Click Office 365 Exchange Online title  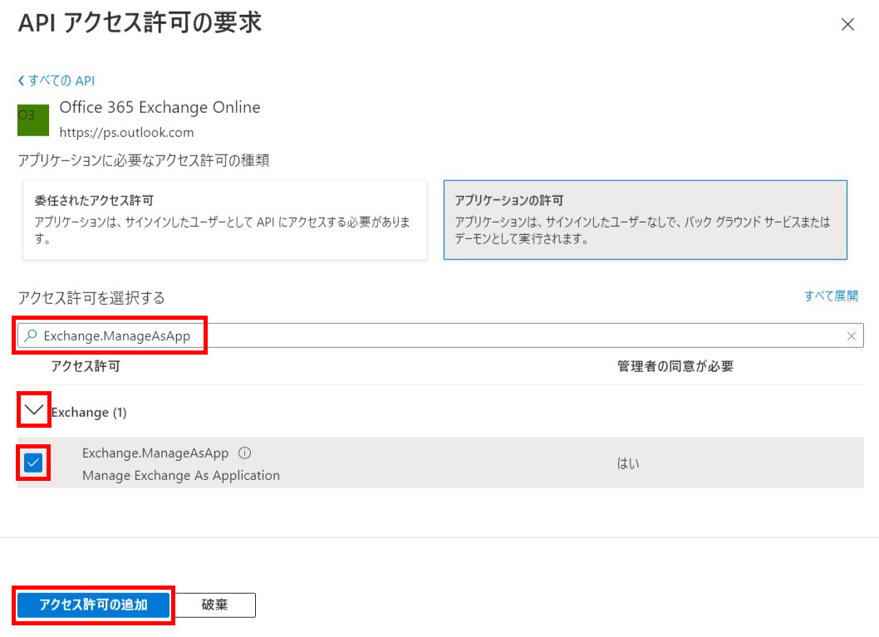160,107
